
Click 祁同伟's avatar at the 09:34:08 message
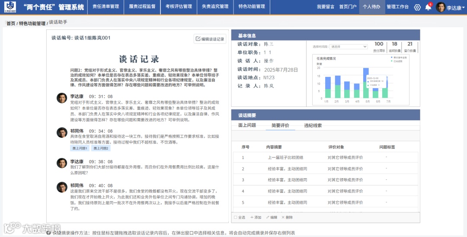coord(62,132)
